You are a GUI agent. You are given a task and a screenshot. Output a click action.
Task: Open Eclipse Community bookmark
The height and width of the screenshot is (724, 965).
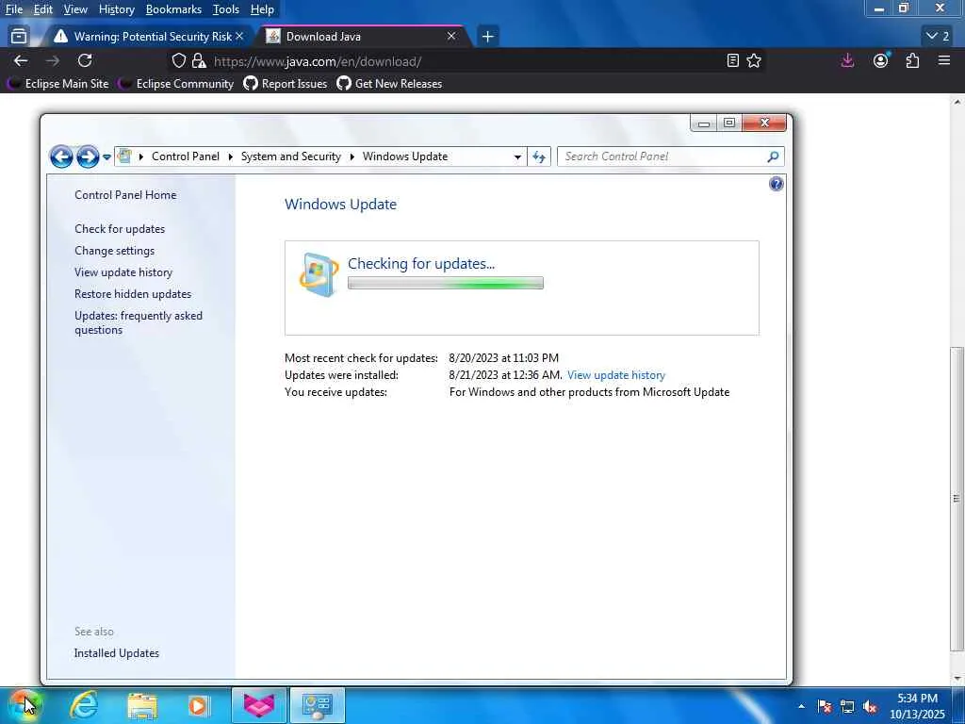click(x=177, y=84)
